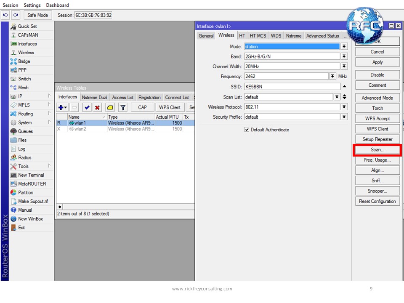The width and height of the screenshot is (404, 303).
Task: Open the Band dropdown
Action: pos(344,56)
